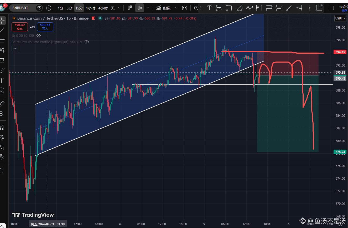
Task: Toggle magnet mode in left sidebar
Action: click(x=2, y=127)
